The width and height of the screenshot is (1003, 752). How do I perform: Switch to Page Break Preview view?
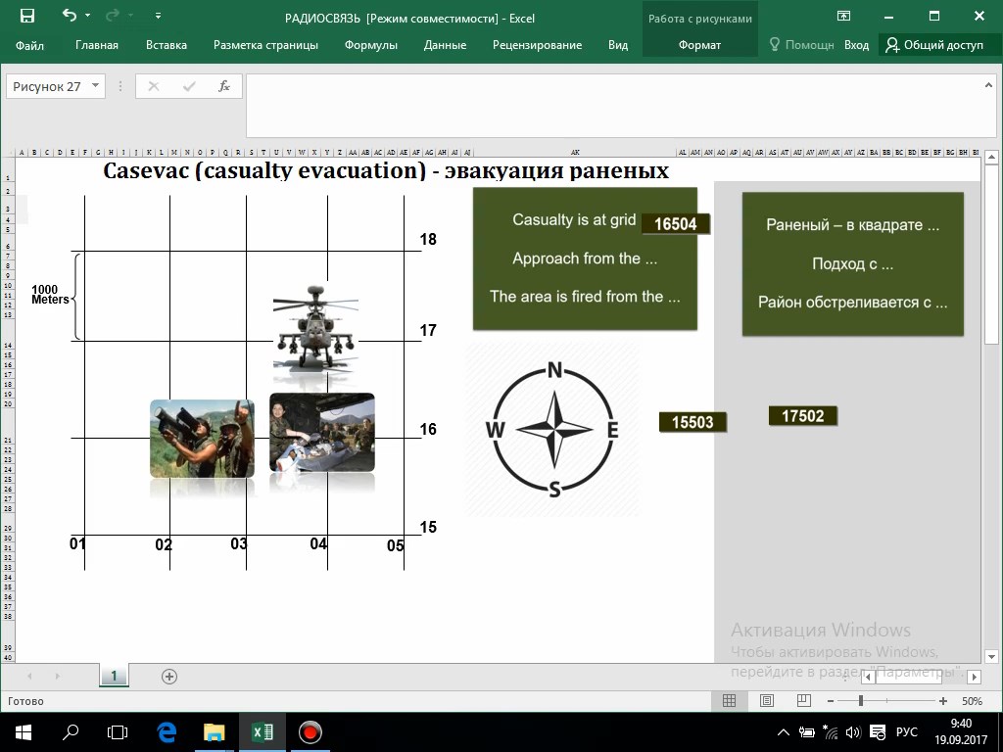click(804, 701)
